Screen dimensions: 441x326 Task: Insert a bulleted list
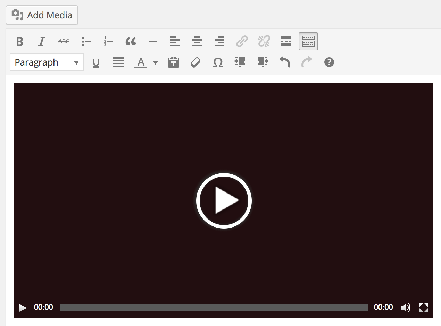pyautogui.click(x=86, y=42)
